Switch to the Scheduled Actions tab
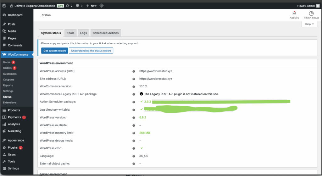Viewport: 322px width, 176px height. click(x=106, y=33)
